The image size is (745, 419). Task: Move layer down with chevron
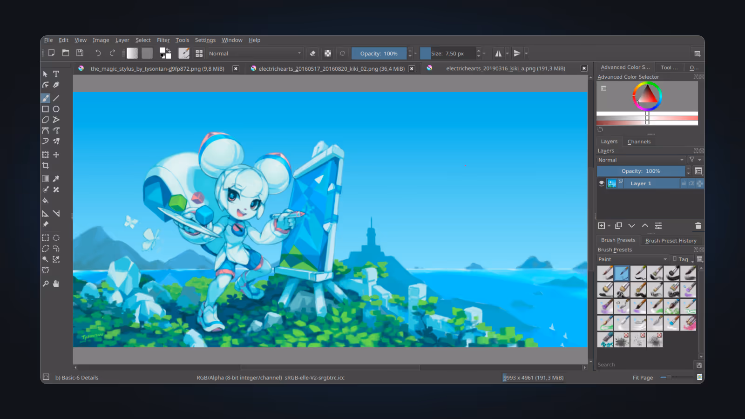[x=632, y=226]
